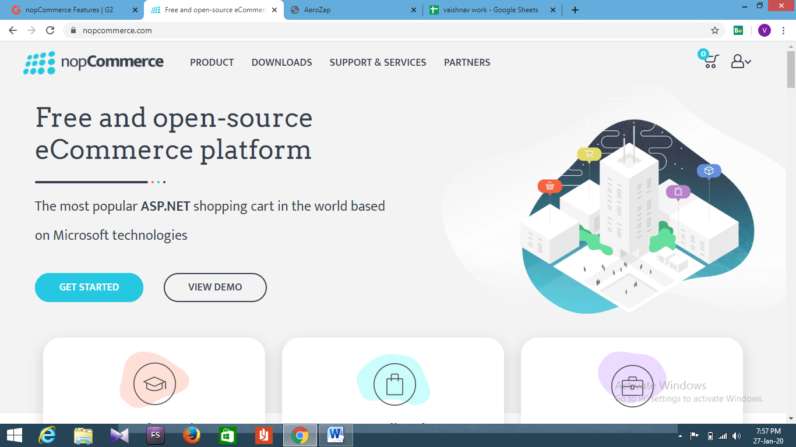Open a new browser tab
The image size is (796, 447).
point(575,10)
